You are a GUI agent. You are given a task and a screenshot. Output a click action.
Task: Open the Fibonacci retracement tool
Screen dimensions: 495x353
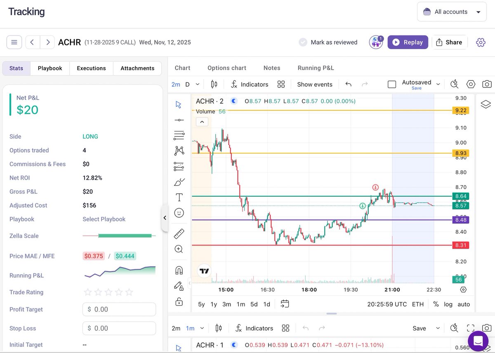click(179, 135)
